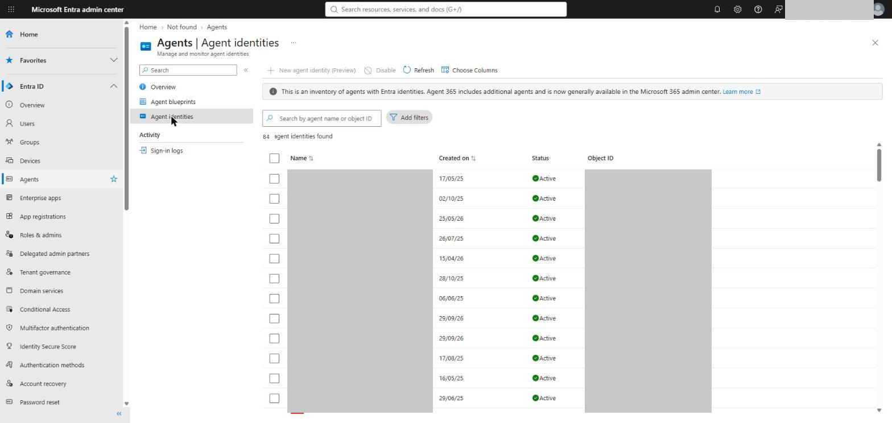
Task: Click the left nav scrollbar down arrow
Action: 126,404
